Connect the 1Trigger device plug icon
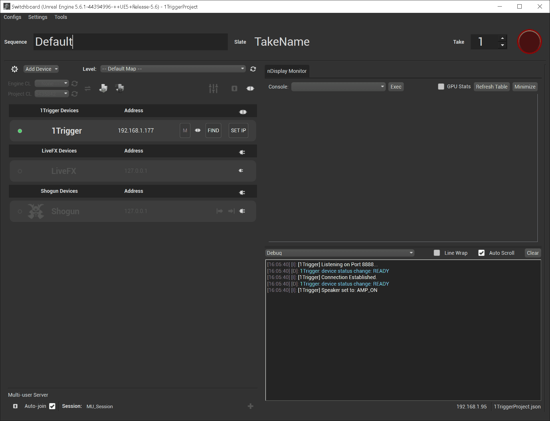 (198, 131)
